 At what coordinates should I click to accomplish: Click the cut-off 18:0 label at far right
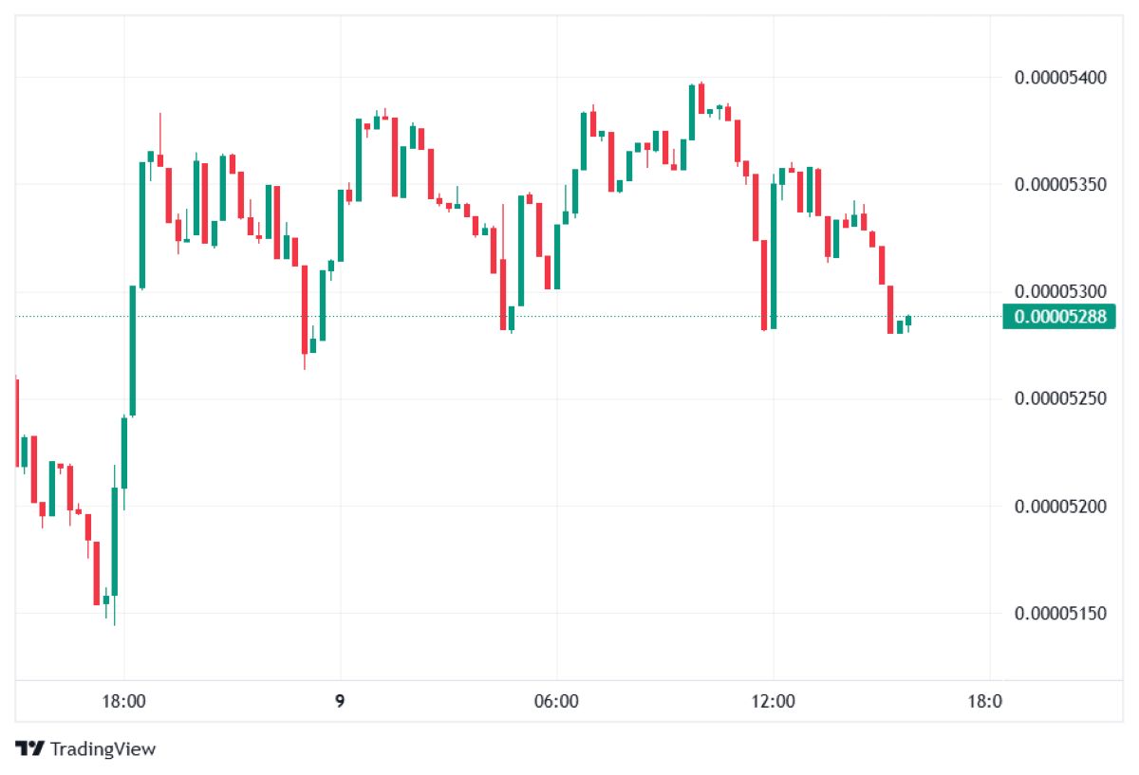[x=984, y=702]
